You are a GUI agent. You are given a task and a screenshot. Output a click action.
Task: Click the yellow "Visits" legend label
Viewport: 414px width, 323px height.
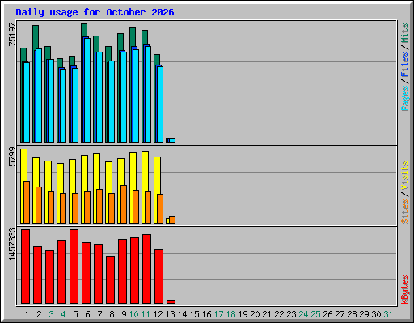tap(405, 175)
